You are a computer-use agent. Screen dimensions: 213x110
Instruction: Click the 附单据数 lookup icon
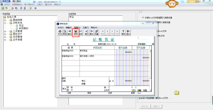pyautogui.click(x=153, y=44)
